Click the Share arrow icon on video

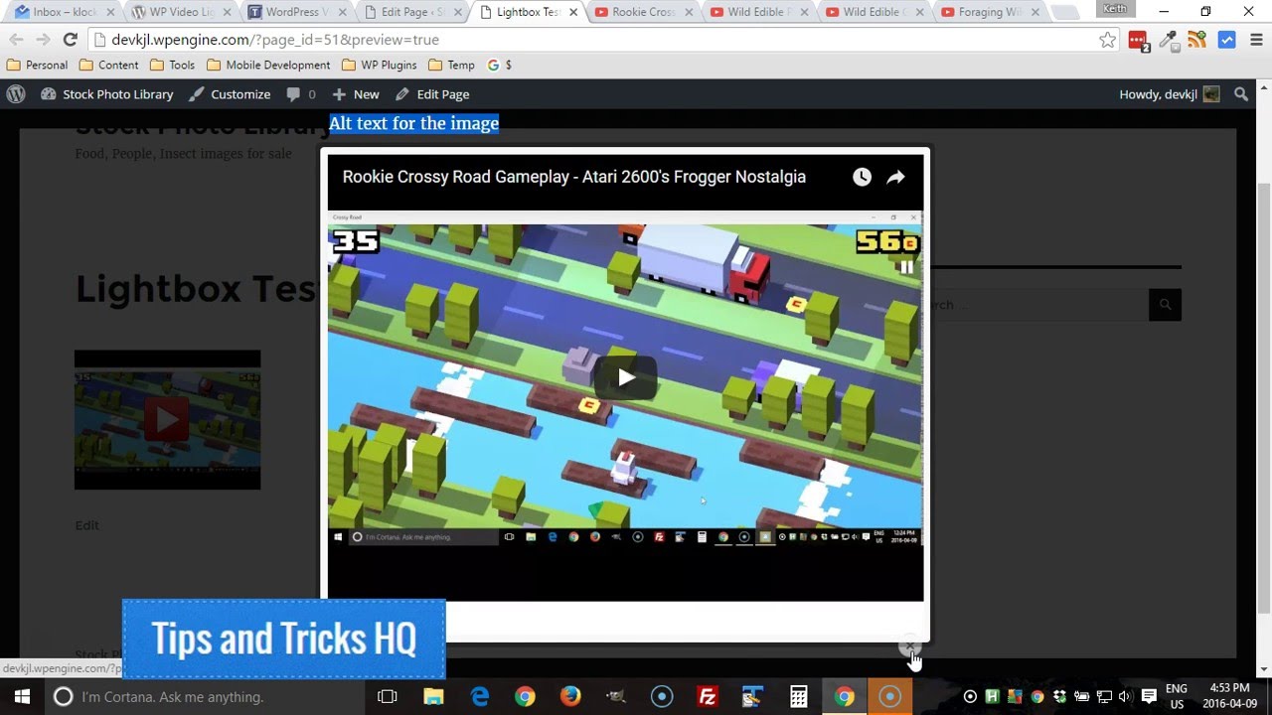[895, 177]
